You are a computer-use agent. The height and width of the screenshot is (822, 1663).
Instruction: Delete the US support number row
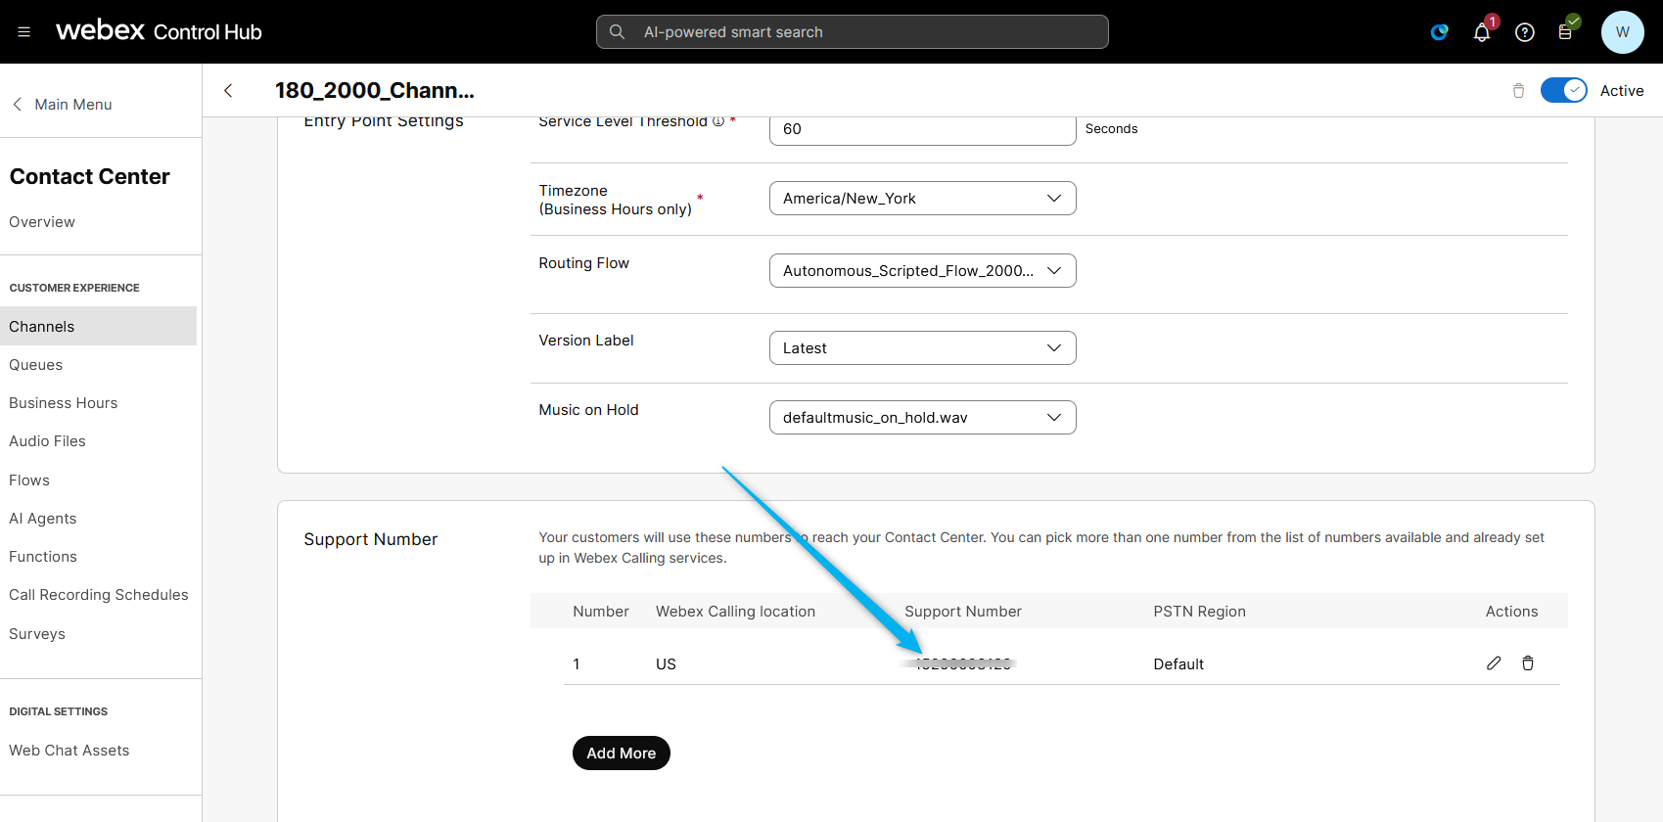click(1528, 663)
